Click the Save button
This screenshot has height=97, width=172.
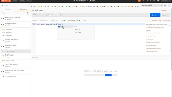pyautogui.click(x=164, y=15)
